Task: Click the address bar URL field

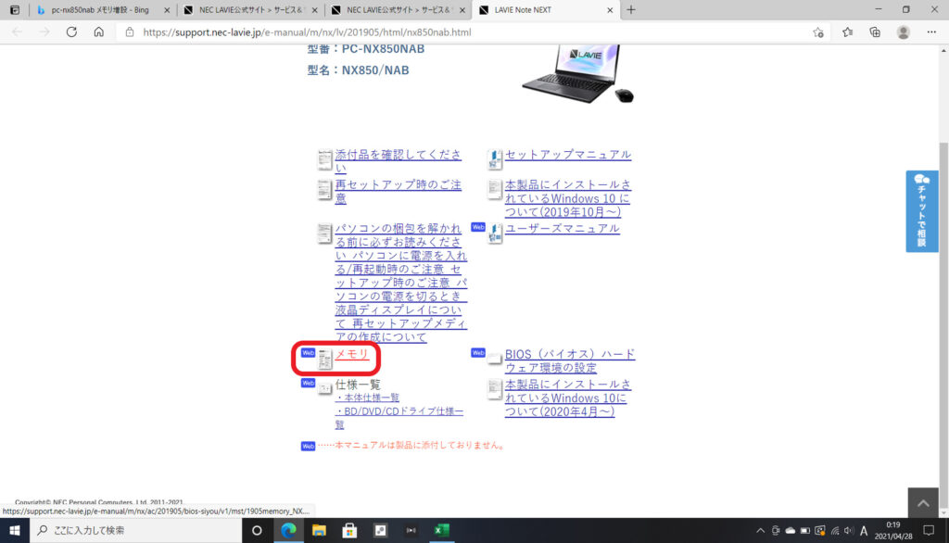Action: tap(463, 32)
